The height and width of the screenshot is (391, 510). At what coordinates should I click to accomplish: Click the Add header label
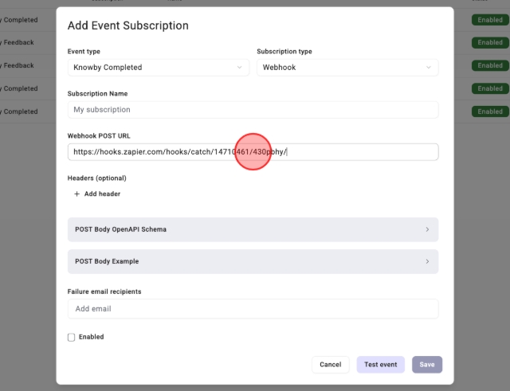click(103, 194)
